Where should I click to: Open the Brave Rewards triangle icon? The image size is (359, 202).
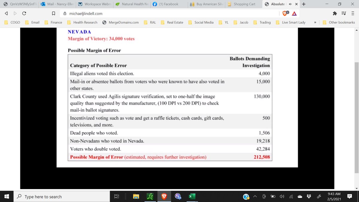tap(294, 13)
